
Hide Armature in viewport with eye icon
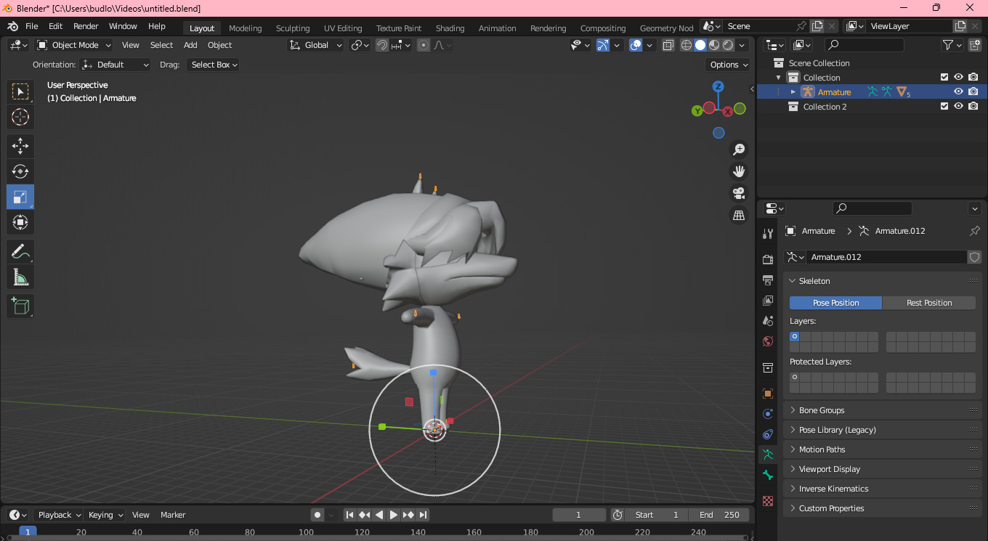[958, 92]
